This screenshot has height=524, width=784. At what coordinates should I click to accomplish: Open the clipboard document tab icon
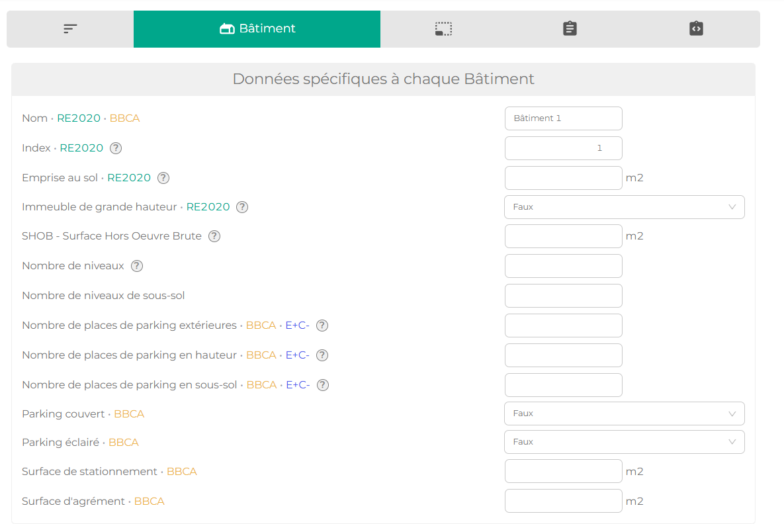coord(570,28)
